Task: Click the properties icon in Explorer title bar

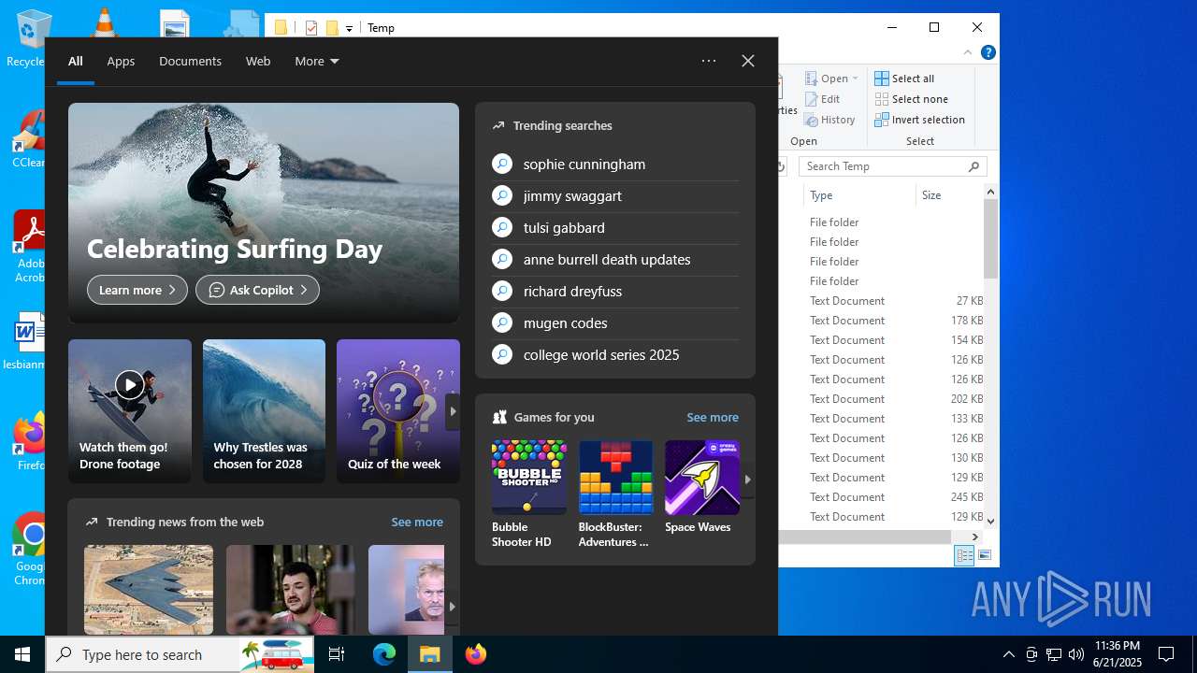Action: [x=311, y=28]
